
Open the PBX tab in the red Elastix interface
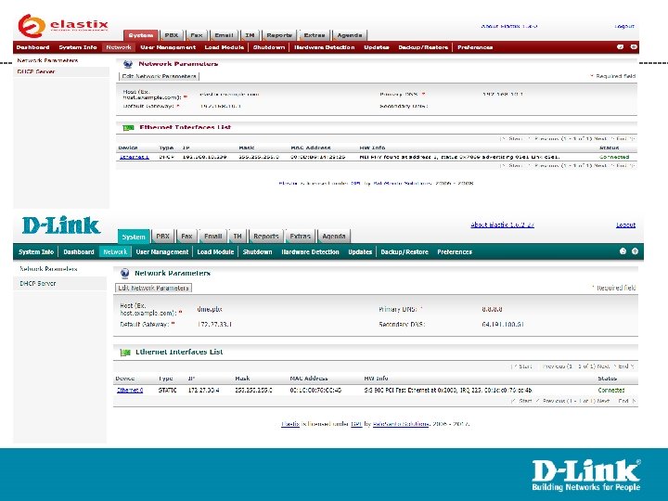[172, 35]
